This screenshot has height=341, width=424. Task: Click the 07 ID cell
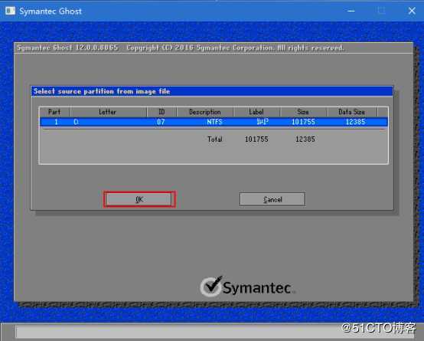click(x=161, y=122)
